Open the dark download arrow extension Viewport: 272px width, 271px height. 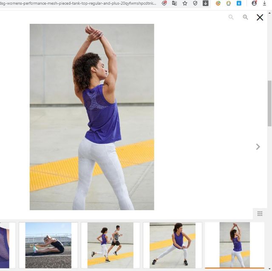[205, 3]
